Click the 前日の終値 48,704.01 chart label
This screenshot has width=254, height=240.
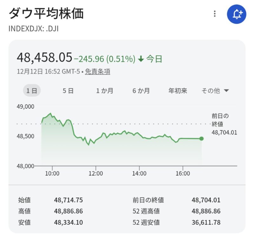pos(224,124)
